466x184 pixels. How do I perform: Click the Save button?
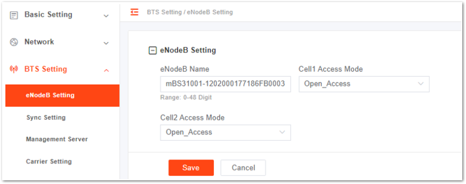coord(191,167)
